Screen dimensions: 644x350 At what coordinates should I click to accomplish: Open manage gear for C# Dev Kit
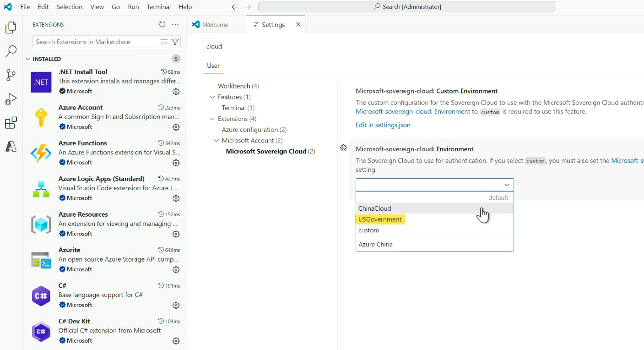coord(176,341)
